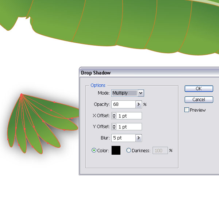The width and height of the screenshot is (219, 219).
Task: Click the Drop Shadow title bar
Action: coord(149,73)
